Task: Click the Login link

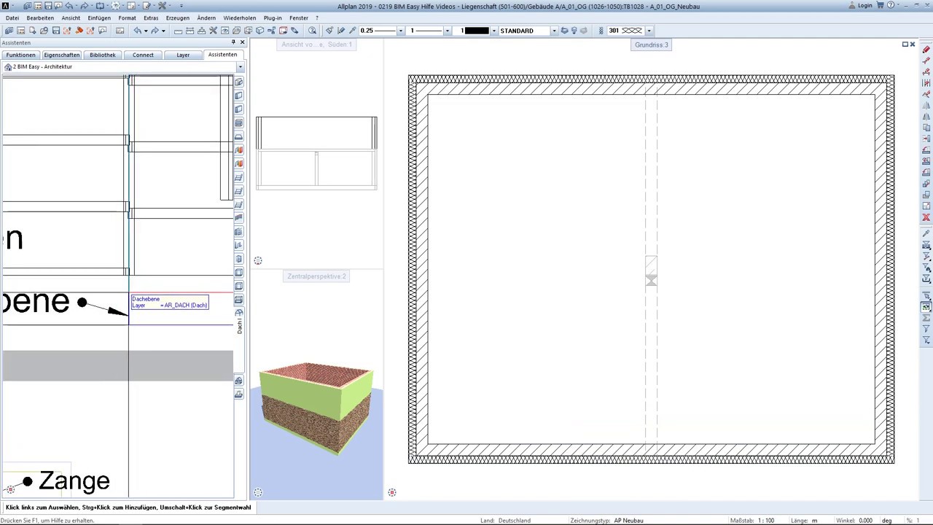Action: (864, 6)
